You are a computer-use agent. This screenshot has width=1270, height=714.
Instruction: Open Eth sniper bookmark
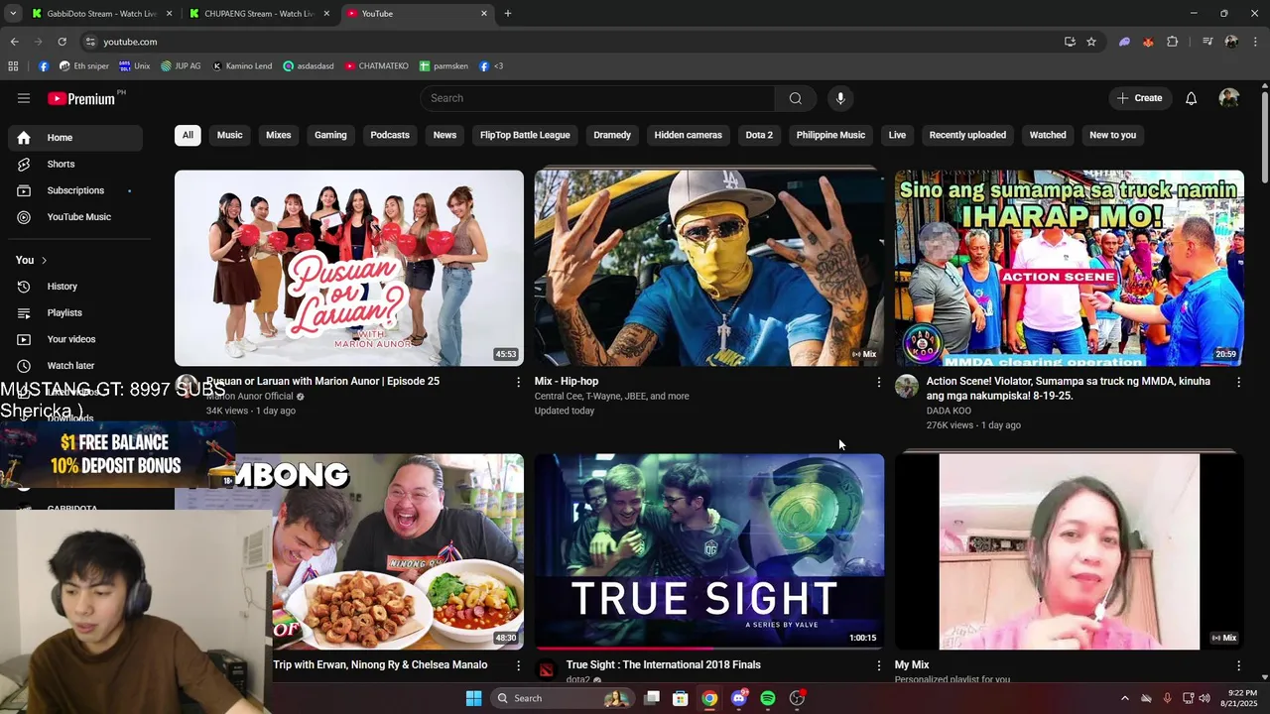(84, 66)
